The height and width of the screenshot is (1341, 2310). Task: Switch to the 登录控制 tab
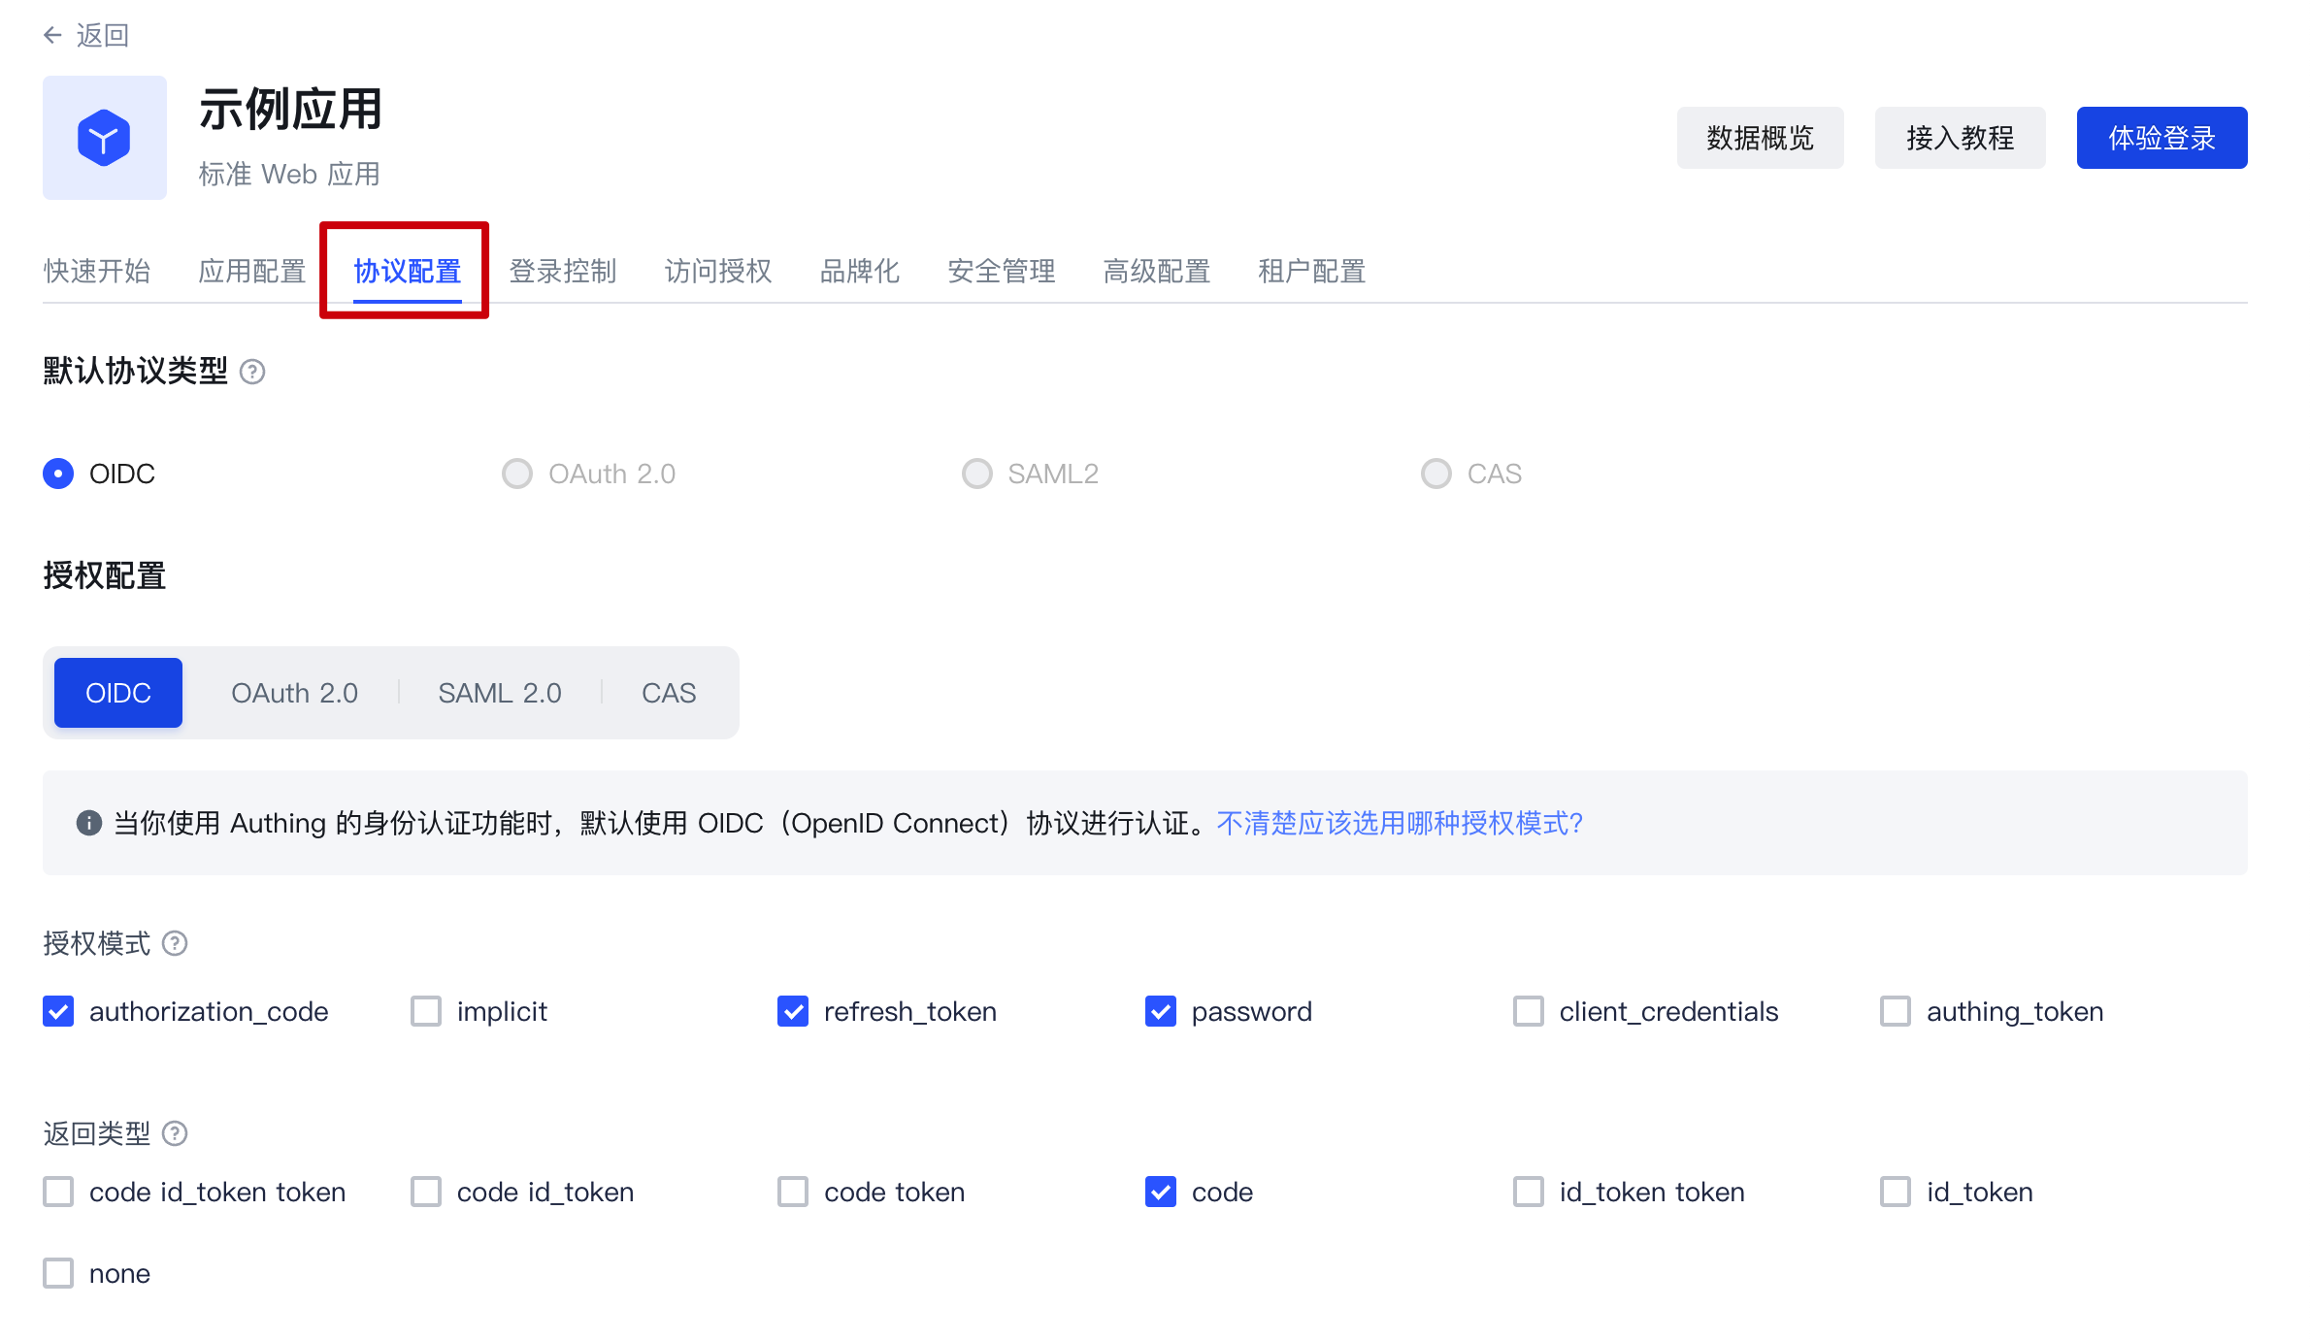click(x=563, y=271)
